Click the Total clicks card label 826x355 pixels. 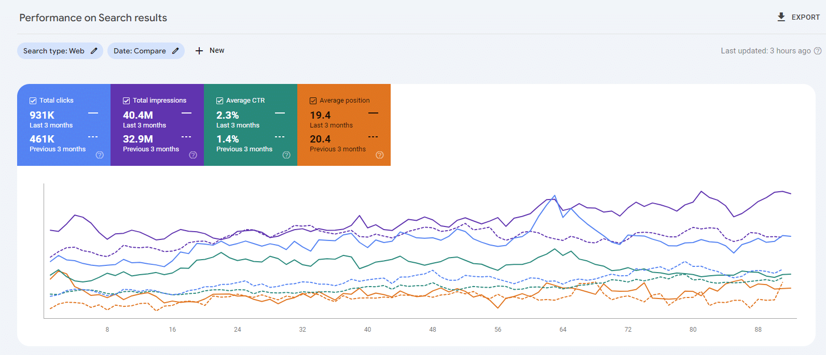[x=57, y=101]
